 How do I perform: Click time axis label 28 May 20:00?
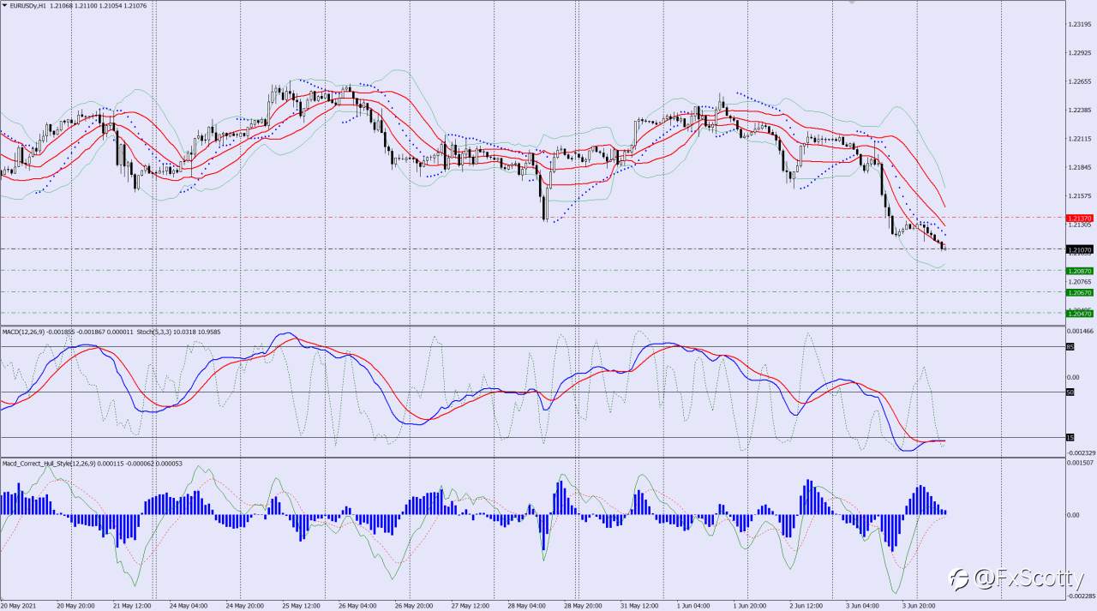tap(584, 606)
